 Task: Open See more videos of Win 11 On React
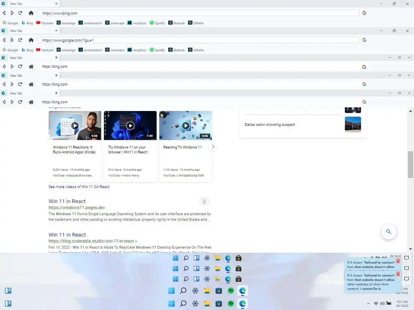click(79, 186)
